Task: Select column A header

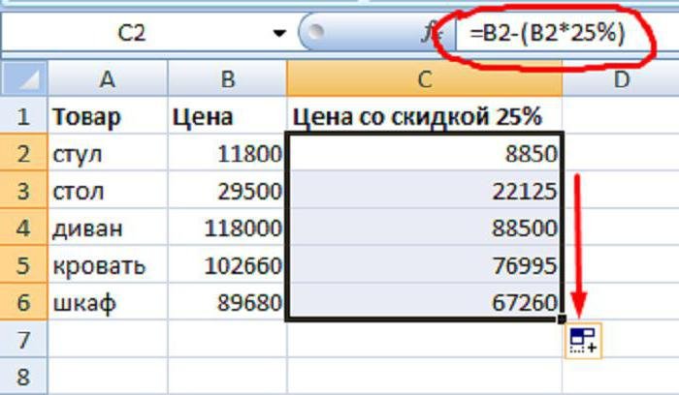Action: click(x=107, y=78)
